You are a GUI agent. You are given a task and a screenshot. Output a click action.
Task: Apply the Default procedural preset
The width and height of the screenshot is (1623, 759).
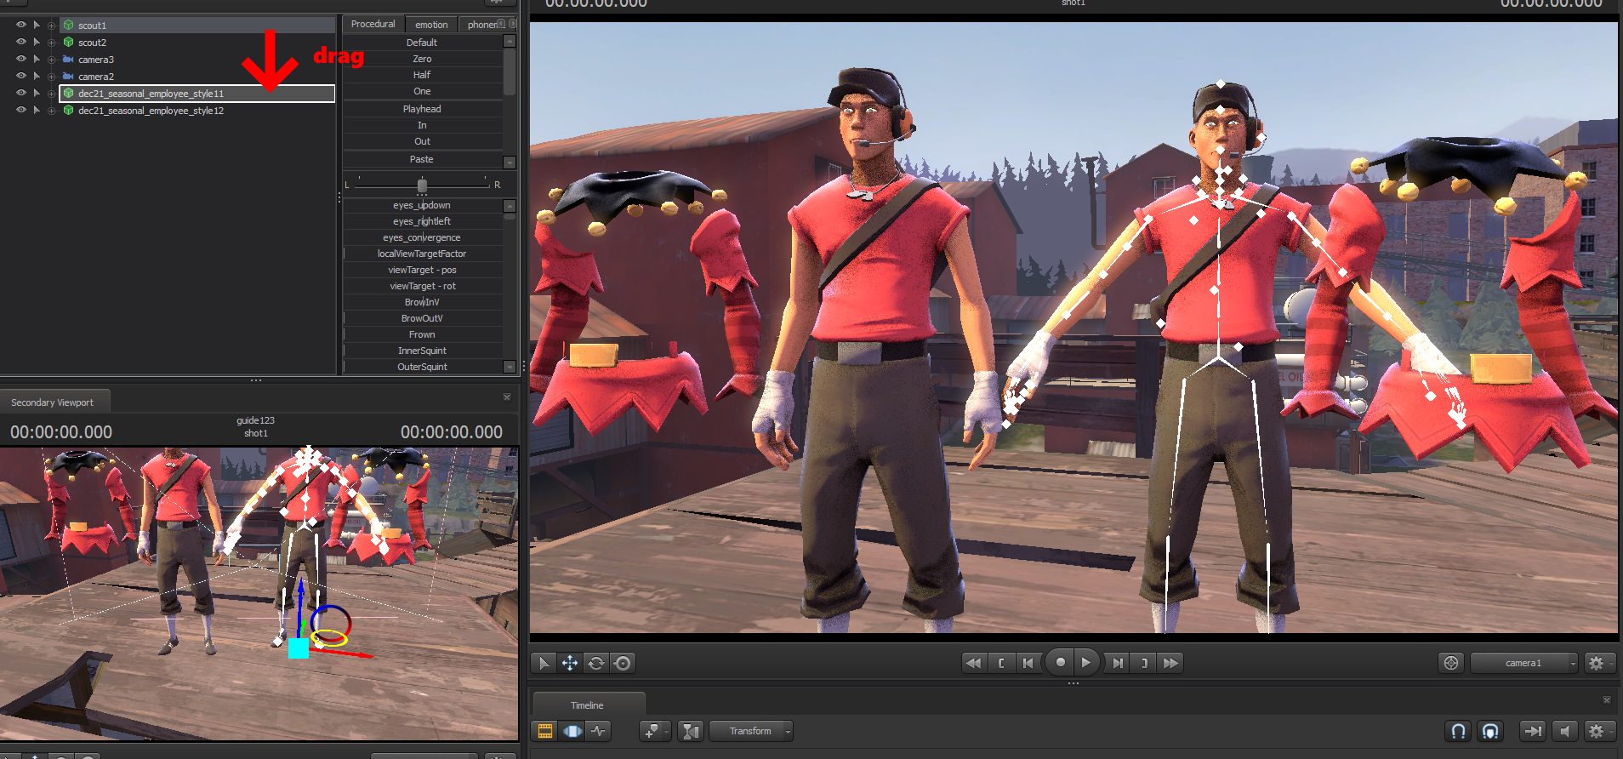tap(422, 43)
